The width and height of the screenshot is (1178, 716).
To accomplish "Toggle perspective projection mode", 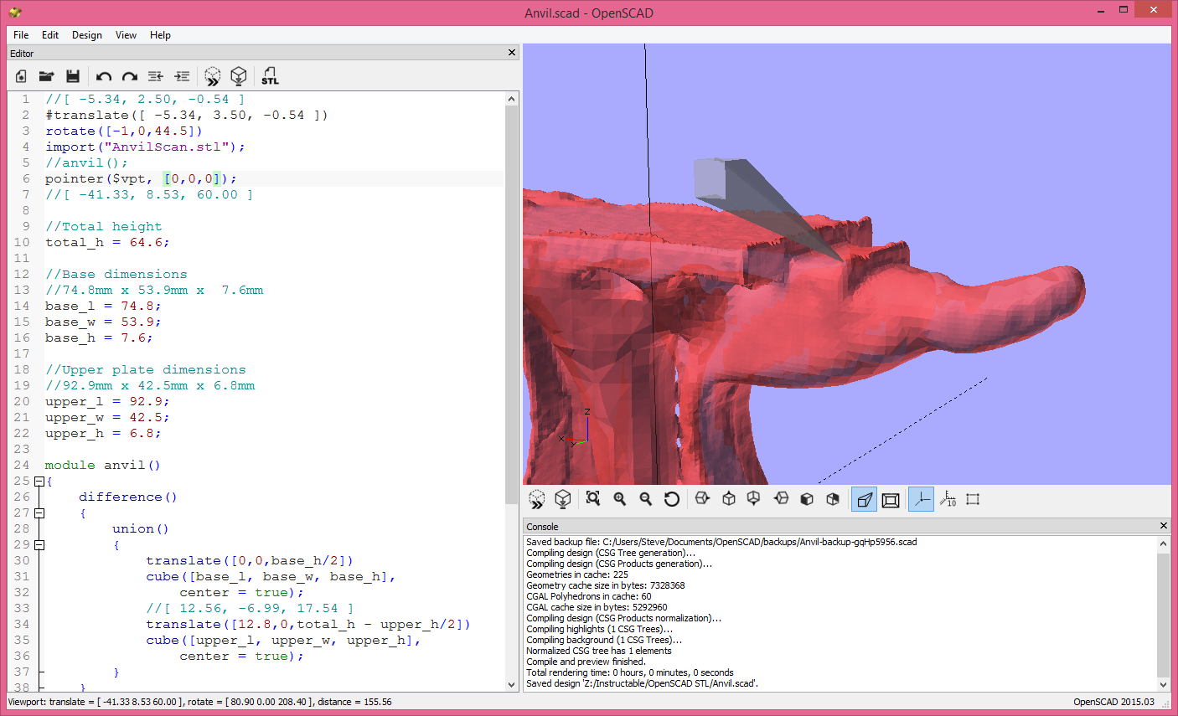I will [x=864, y=498].
